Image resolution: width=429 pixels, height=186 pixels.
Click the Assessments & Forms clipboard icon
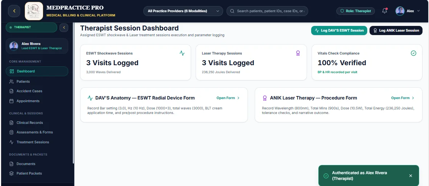coord(11,132)
